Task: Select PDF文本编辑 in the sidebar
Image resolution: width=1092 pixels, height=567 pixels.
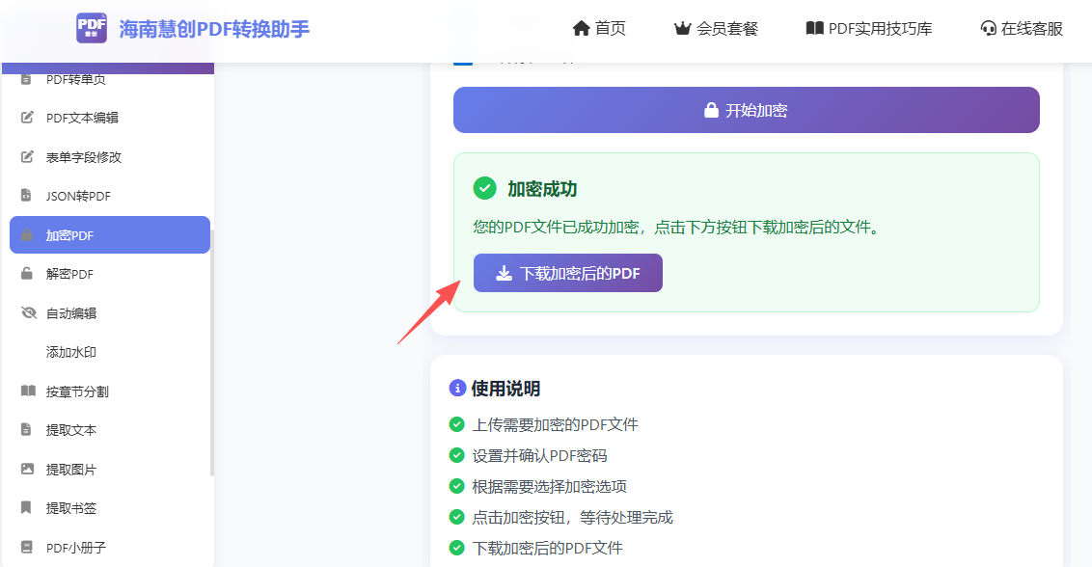Action: click(x=110, y=118)
